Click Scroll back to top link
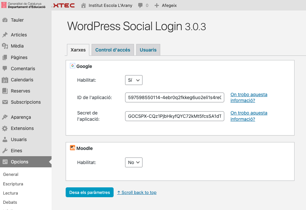The height and width of the screenshot is (210, 306). coord(137,192)
